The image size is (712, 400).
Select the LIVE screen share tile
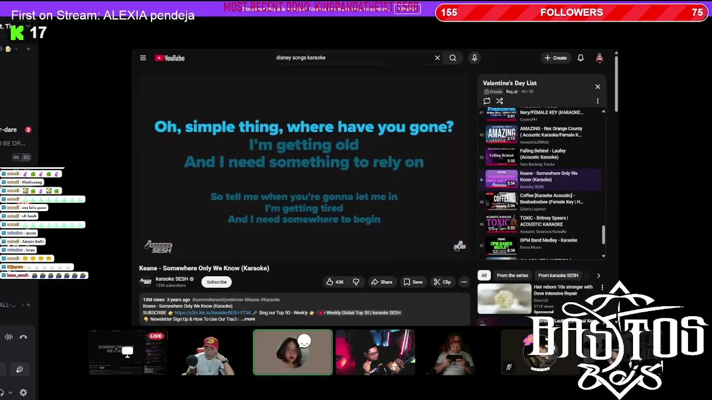click(x=127, y=353)
